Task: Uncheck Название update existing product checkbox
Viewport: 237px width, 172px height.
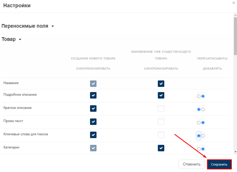Action: (x=161, y=84)
